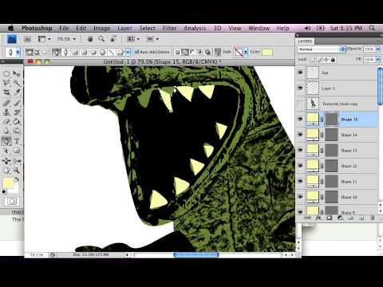Open the zoom level dropdown showing 79.5%
The height and width of the screenshot is (287, 383).
coord(66,39)
